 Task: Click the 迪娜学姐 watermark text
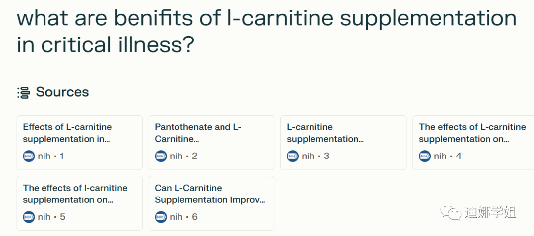click(490, 213)
